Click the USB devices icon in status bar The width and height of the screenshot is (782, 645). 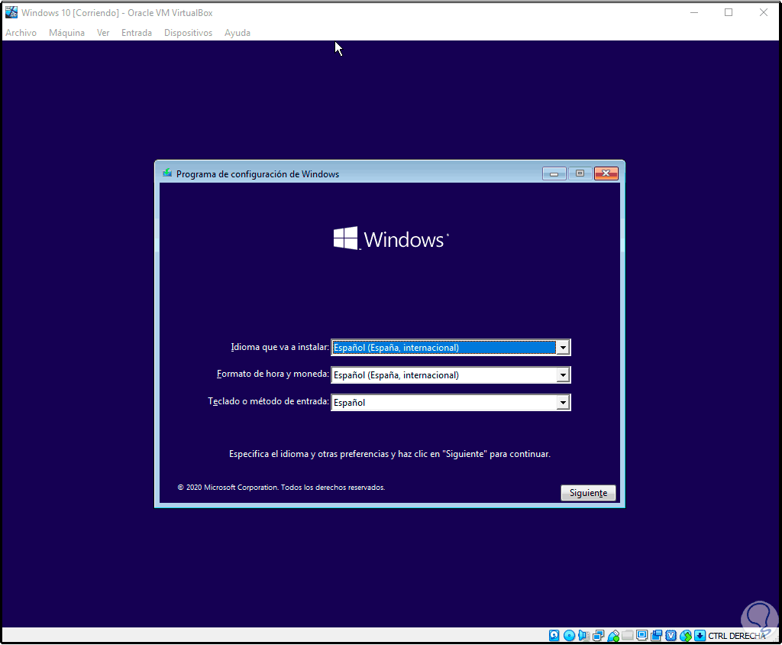613,636
